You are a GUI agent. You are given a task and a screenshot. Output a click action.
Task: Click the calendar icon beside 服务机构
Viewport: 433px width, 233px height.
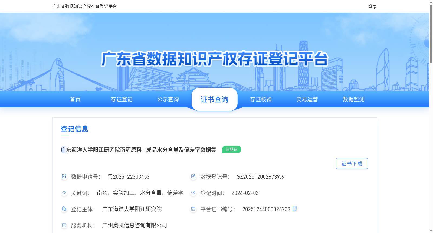(x=64, y=225)
